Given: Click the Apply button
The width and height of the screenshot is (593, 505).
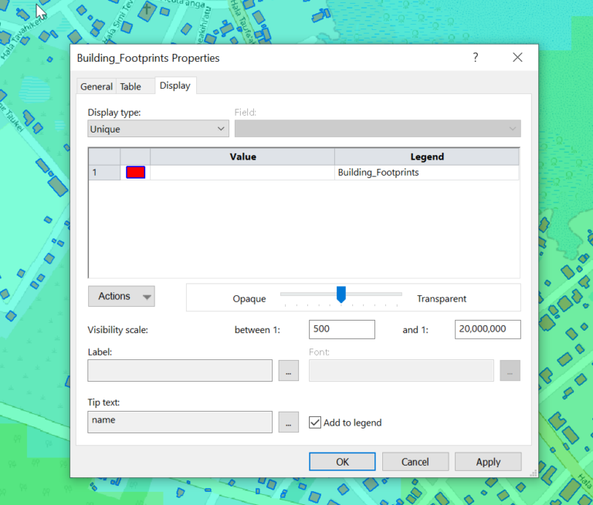Looking at the screenshot, I should point(488,462).
